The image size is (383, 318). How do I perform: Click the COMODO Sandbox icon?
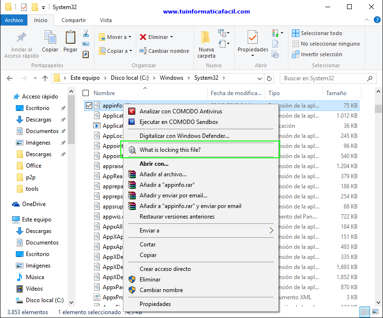click(132, 122)
